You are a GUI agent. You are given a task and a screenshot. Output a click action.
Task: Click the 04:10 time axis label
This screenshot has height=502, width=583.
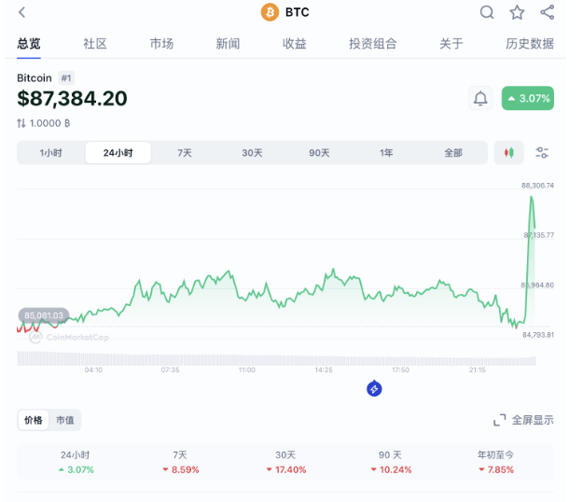pos(93,370)
